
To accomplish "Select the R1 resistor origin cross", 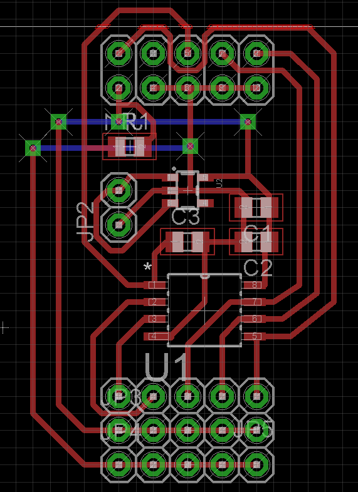I will pyautogui.click(x=130, y=146).
